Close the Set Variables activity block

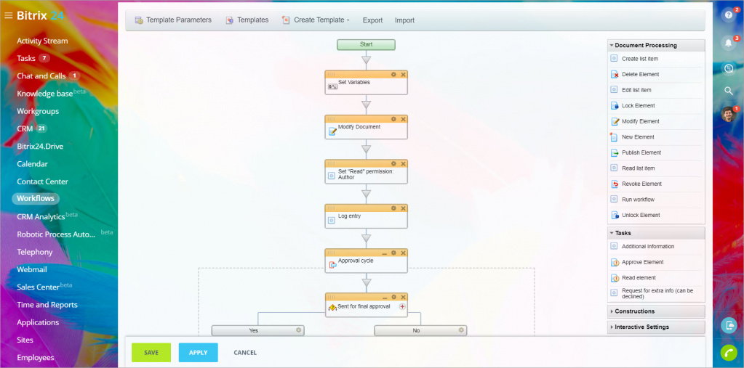click(403, 75)
